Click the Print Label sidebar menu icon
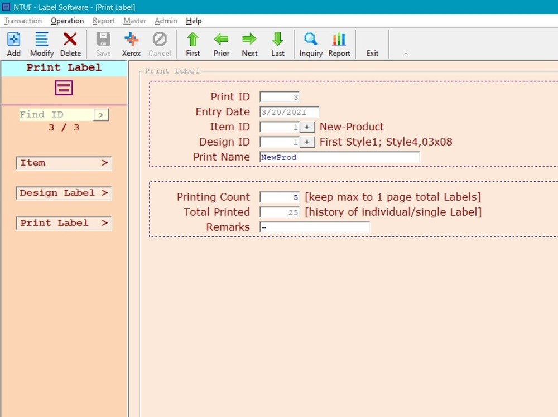The width and height of the screenshot is (558, 417). coord(63,88)
